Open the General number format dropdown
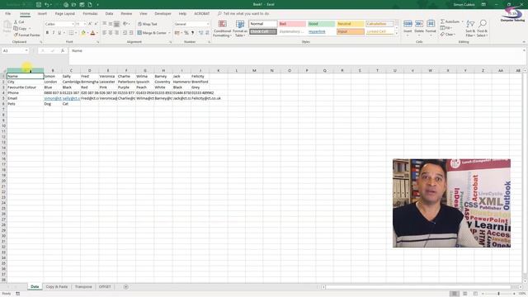 tap(208, 24)
